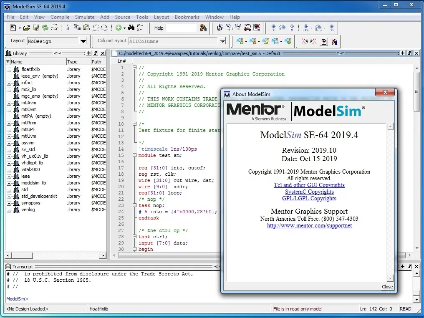This screenshot has height=318, width=424.
Task: Expand the floatfixlib library node
Action: [x=9, y=70]
